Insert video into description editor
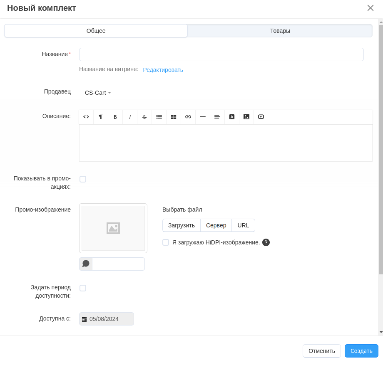 [261, 117]
